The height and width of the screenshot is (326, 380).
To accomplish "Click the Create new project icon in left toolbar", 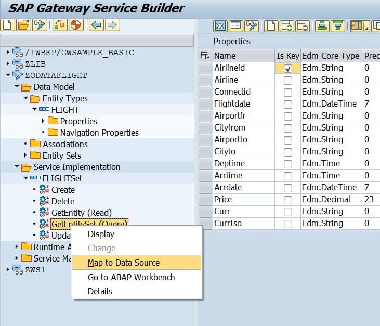I will (x=7, y=25).
